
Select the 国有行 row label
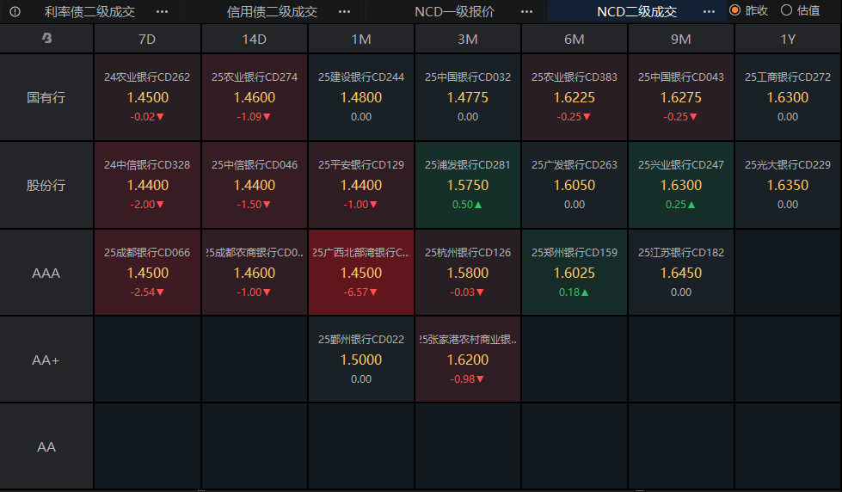coord(46,97)
